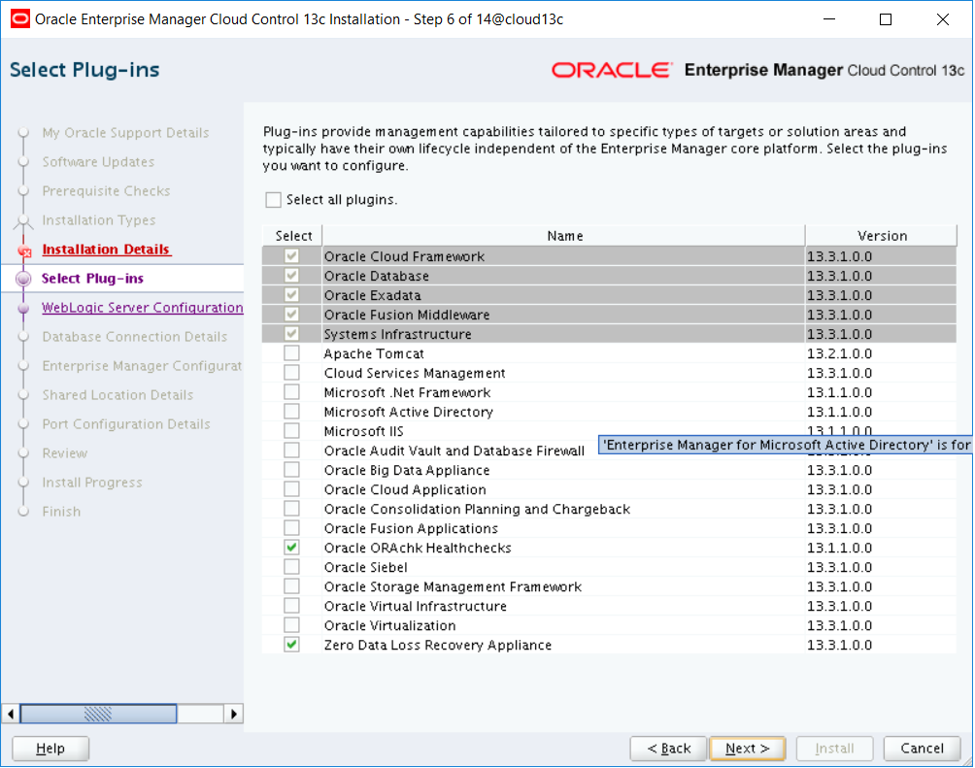Image resolution: width=975 pixels, height=768 pixels.
Task: Click the Select column header
Action: [293, 236]
